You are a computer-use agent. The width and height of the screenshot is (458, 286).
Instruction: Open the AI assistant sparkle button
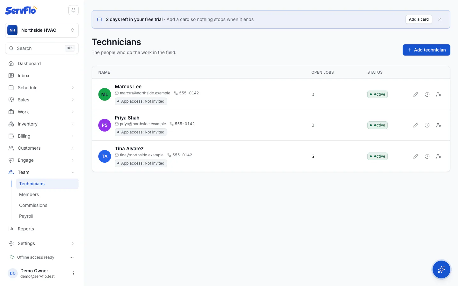(441, 269)
